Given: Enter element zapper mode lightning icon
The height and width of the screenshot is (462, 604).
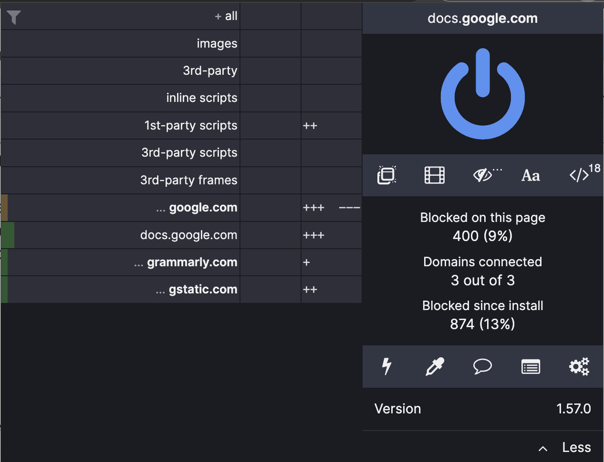Looking at the screenshot, I should coord(387,366).
